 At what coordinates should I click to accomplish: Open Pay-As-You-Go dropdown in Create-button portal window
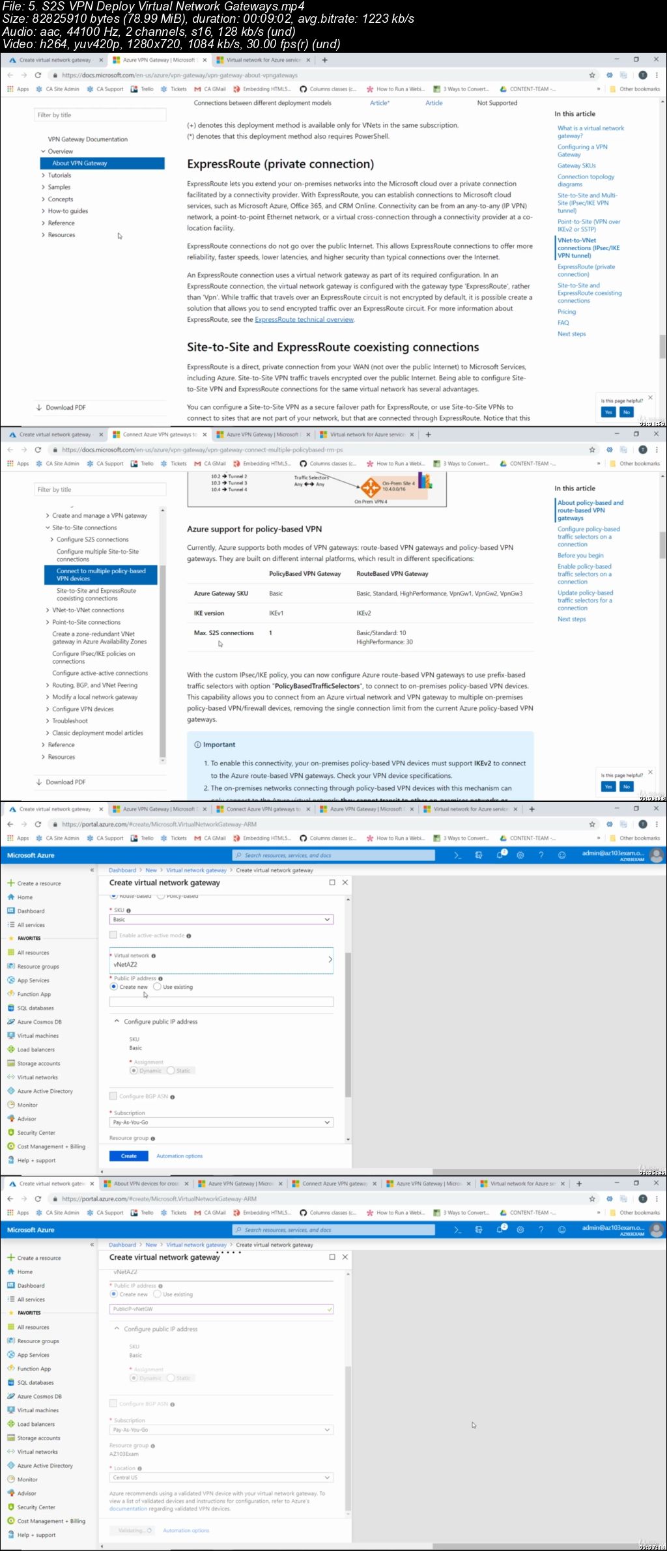221,1122
